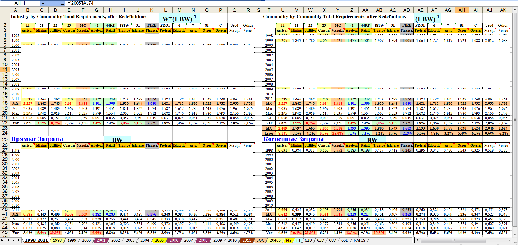Open the SOC sheet tab
Screen dimensions: 518x245
tap(260, 240)
